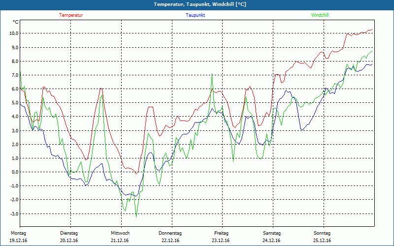Click the 24.12.16 date label

point(271,241)
